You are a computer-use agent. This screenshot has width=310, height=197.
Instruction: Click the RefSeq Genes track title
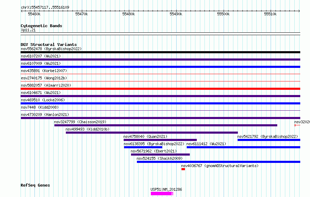[x=35, y=186]
